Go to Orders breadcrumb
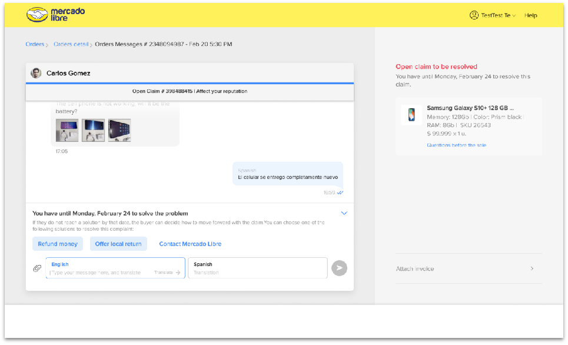 pyautogui.click(x=35, y=44)
